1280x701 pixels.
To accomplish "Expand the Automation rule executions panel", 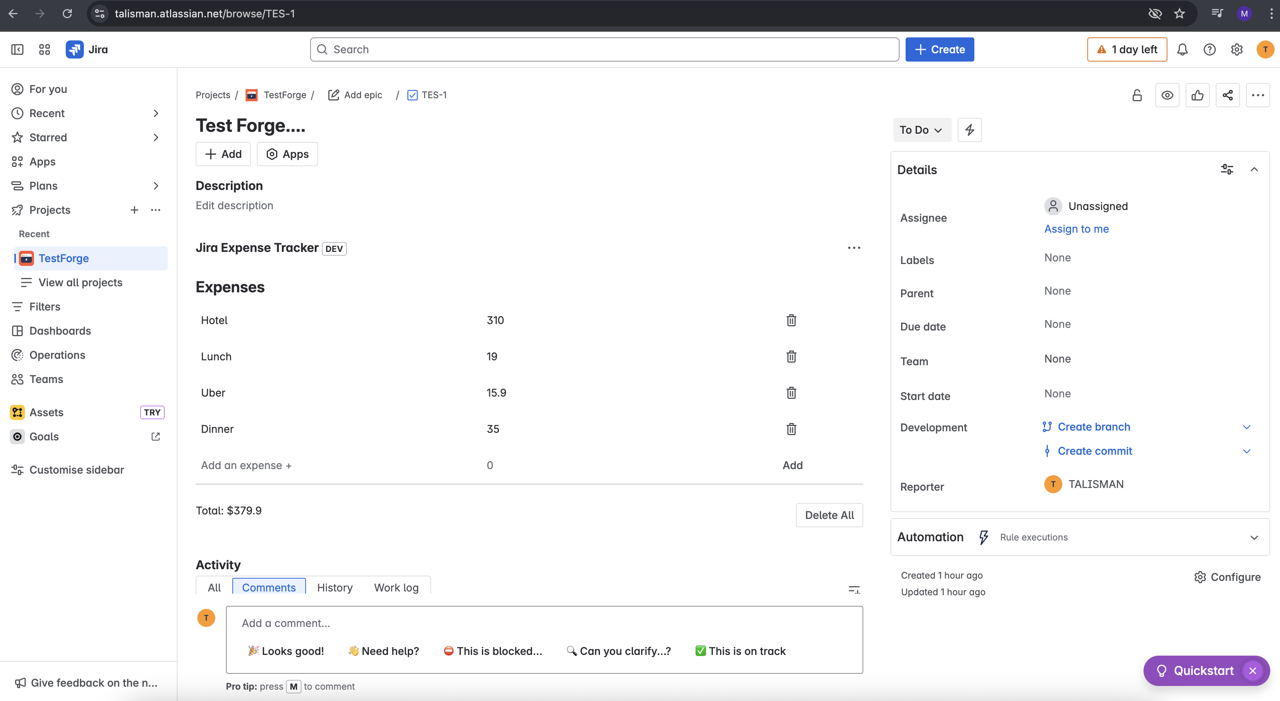I will [1254, 537].
